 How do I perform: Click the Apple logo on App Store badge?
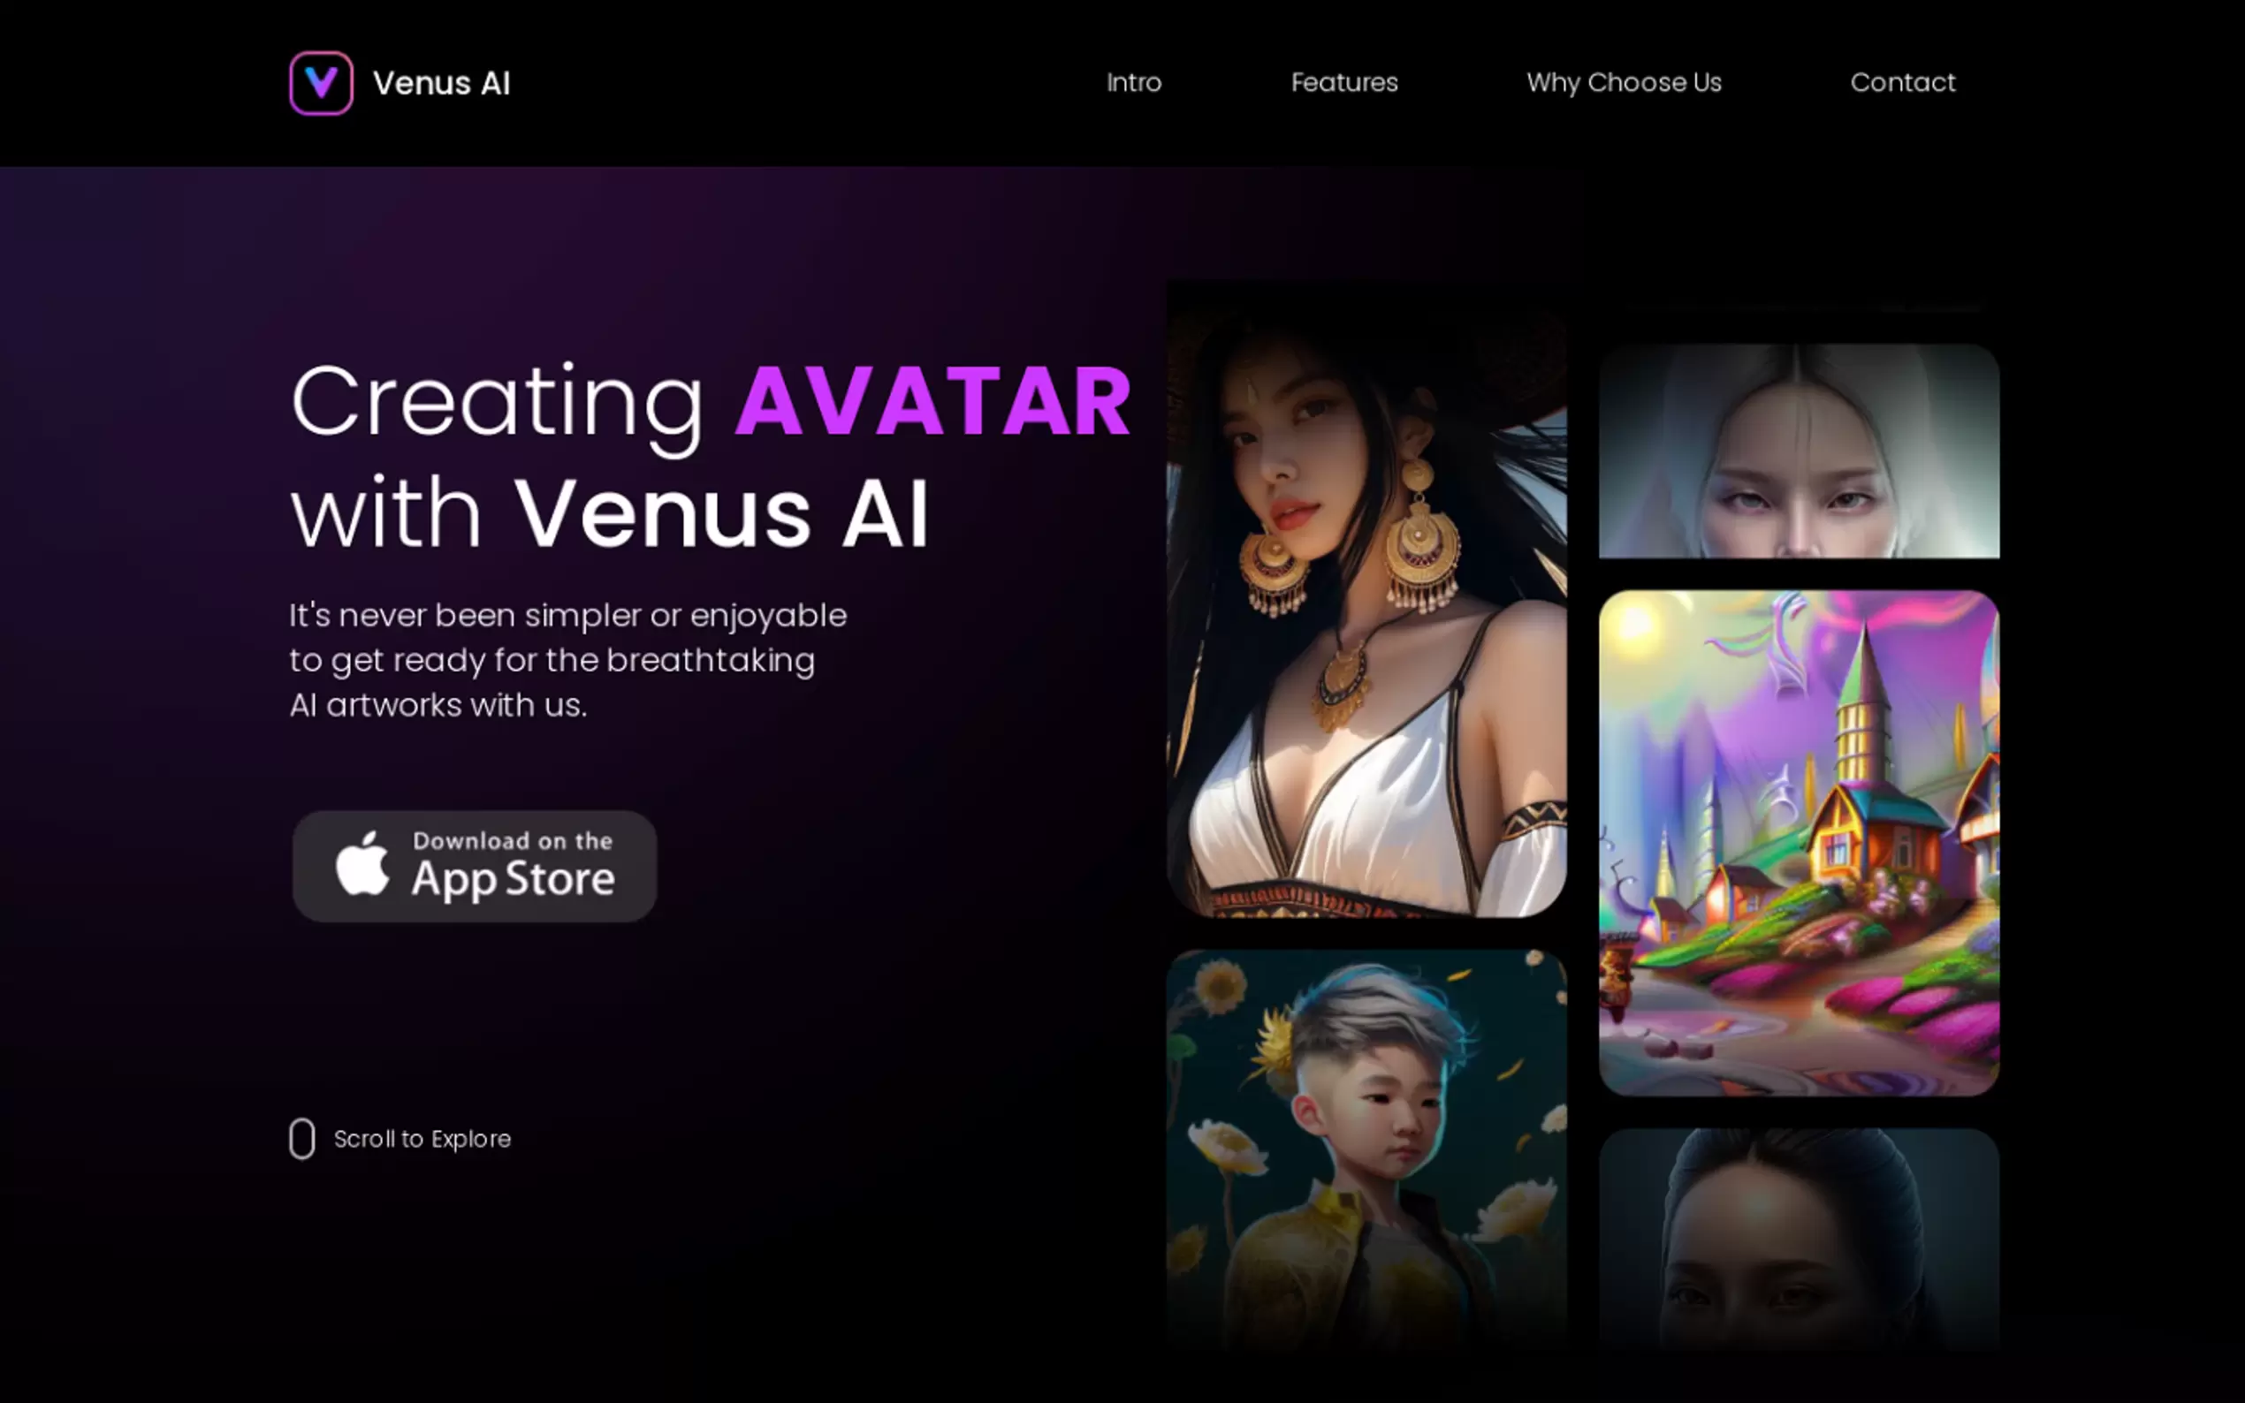pyautogui.click(x=363, y=864)
